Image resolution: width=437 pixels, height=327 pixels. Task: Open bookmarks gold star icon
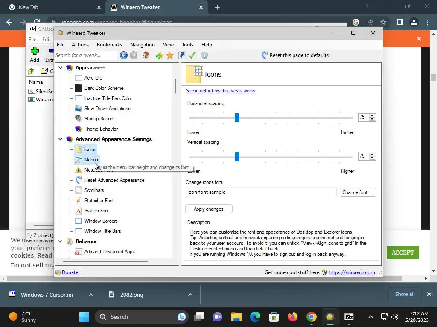[x=170, y=55]
